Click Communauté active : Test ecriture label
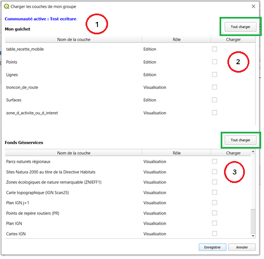Image resolution: width=264 pixels, height=259 pixels. click(x=41, y=19)
